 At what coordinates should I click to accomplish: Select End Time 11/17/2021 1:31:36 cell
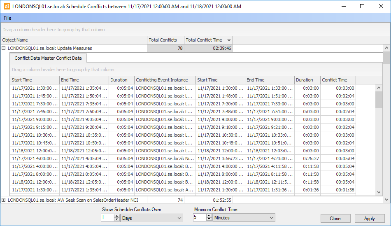tap(270, 190)
